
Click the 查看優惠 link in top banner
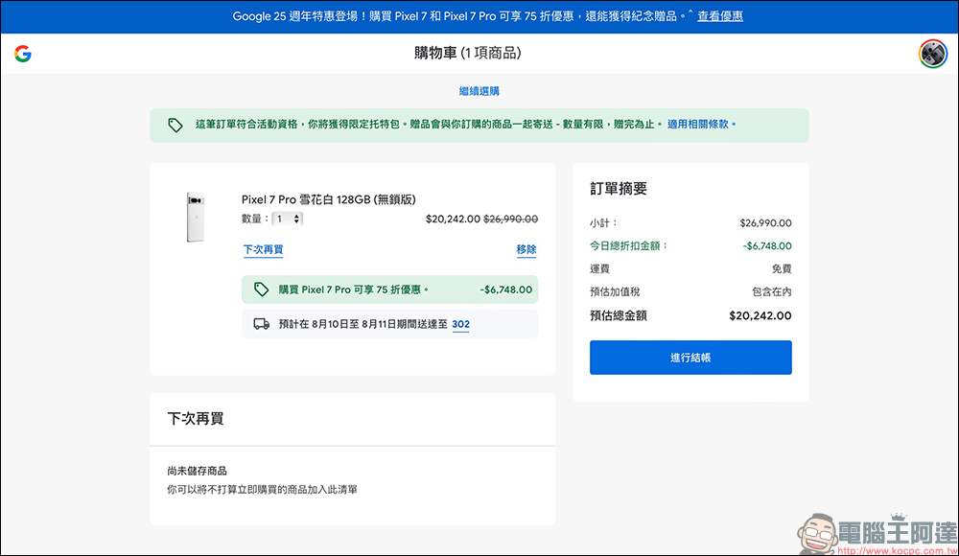point(720,16)
